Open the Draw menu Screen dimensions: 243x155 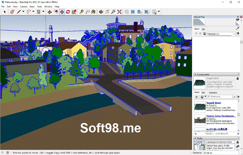[32, 6]
